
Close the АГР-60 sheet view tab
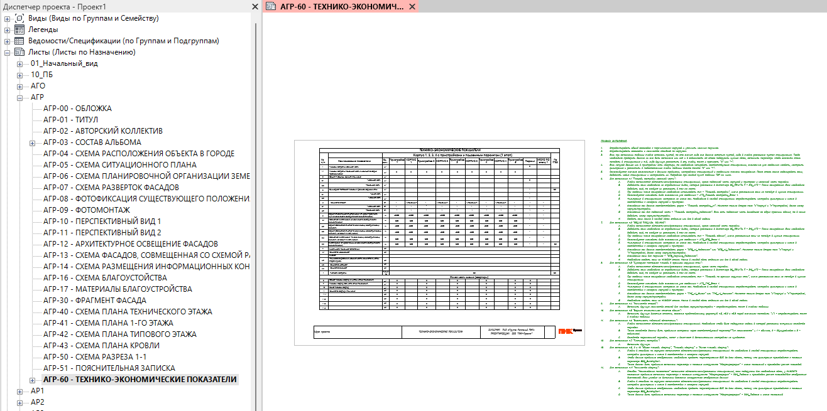click(x=412, y=6)
